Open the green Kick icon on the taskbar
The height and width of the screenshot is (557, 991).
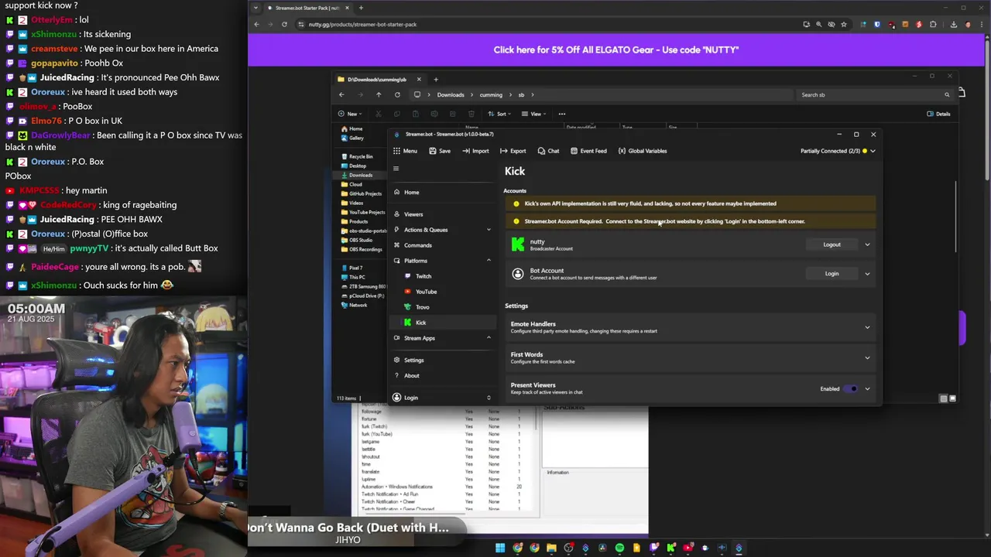(x=670, y=548)
